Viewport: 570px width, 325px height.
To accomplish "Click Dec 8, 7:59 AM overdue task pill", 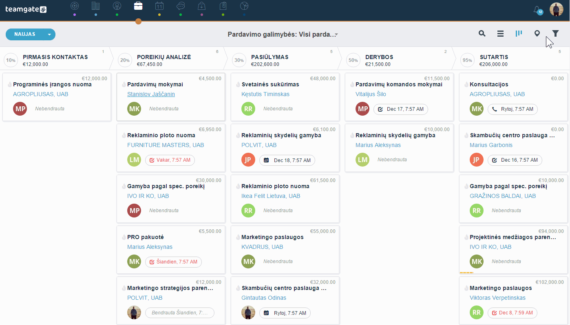I will [512, 313].
